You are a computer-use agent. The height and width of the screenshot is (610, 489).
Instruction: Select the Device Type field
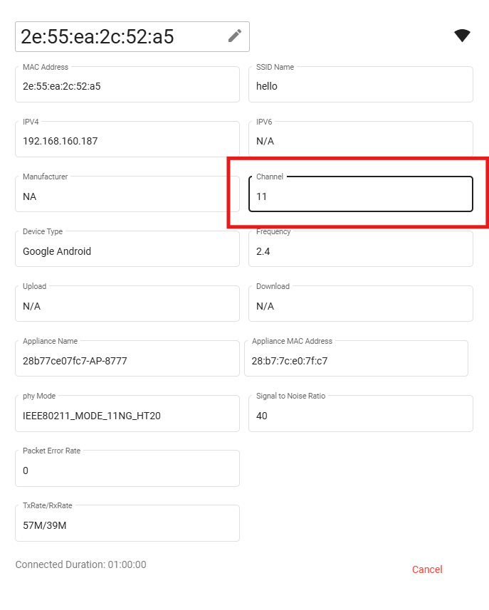(127, 249)
